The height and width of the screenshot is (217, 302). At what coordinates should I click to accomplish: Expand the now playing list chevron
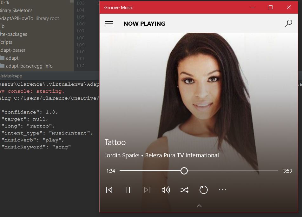pos(199,206)
